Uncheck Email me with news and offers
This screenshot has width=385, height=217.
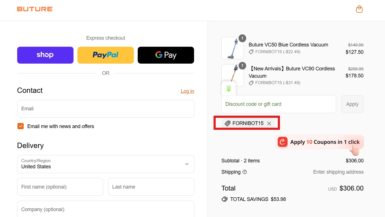(x=21, y=126)
